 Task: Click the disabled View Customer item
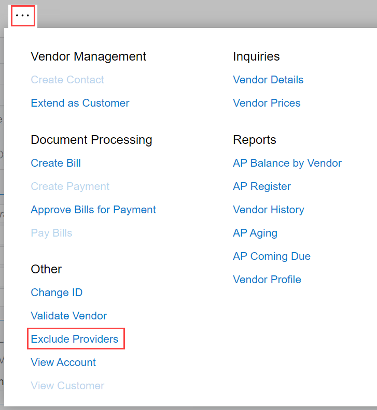point(67,386)
